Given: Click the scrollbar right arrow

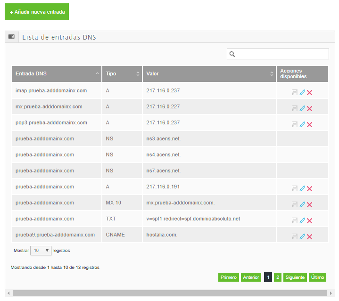Looking at the screenshot, I should point(331,293).
